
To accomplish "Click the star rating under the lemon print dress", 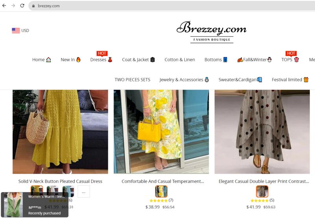I will coord(158,200).
